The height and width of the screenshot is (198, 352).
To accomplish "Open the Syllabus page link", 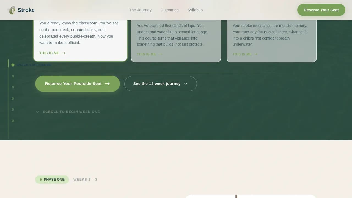I will [x=195, y=10].
